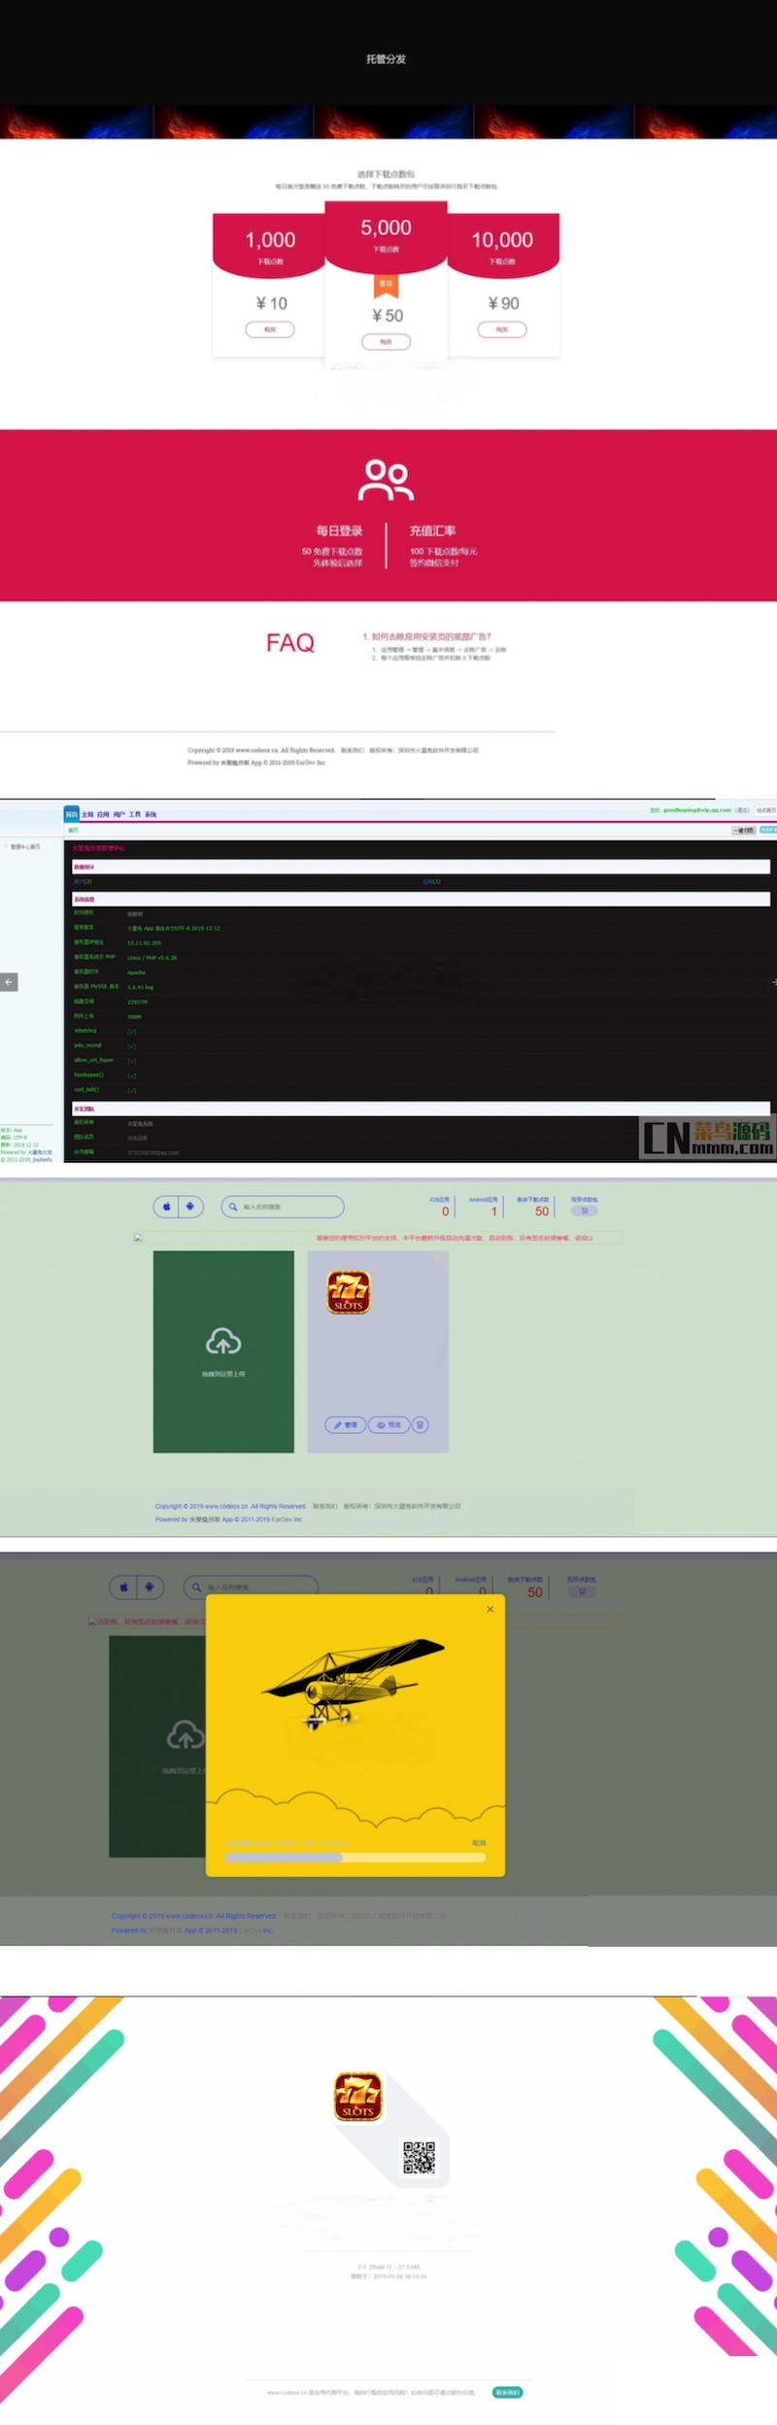Expand the FAQ question about removing bottom ads
Image resolution: width=777 pixels, height=2425 pixels.
pos(427,636)
